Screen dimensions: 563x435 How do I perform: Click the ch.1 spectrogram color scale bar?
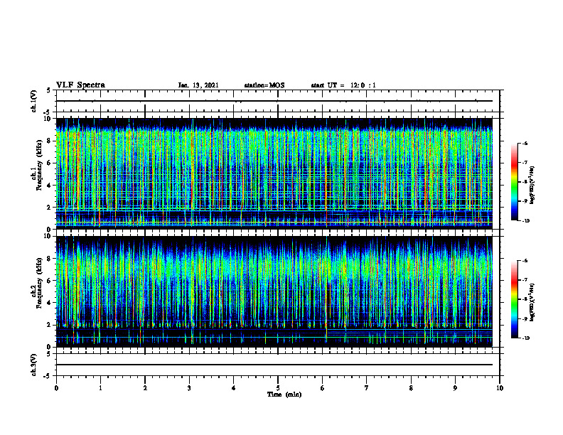coord(514,182)
